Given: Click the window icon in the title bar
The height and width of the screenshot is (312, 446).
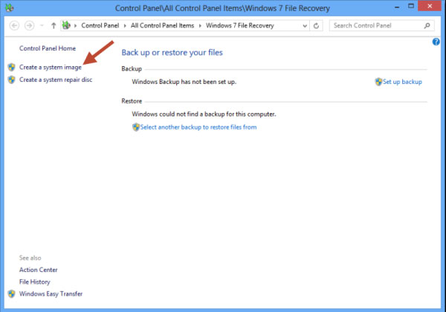Looking at the screenshot, I should pos(10,8).
